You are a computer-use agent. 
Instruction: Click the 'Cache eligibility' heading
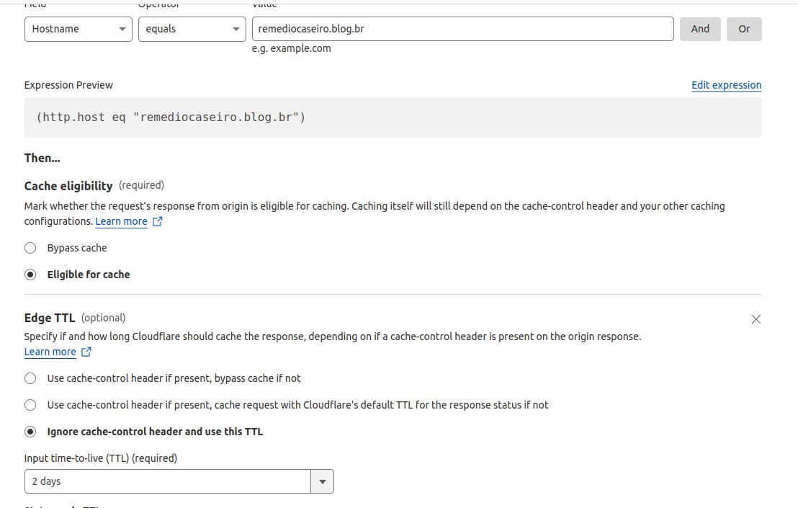pos(68,186)
